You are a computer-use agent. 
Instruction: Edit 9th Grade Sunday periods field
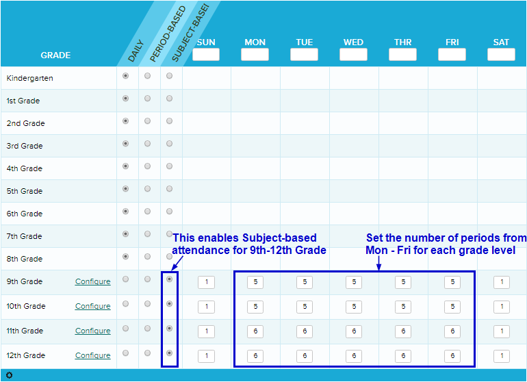pyautogui.click(x=207, y=282)
